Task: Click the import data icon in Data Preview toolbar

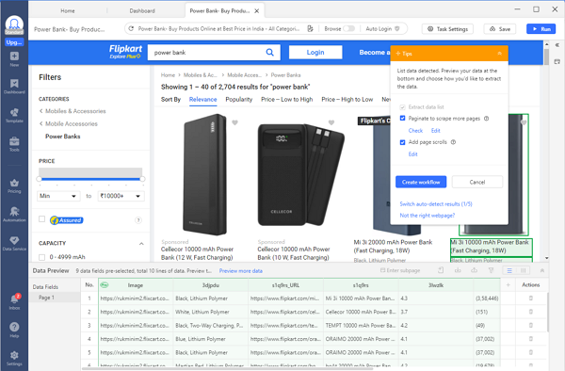Action: 458,270
